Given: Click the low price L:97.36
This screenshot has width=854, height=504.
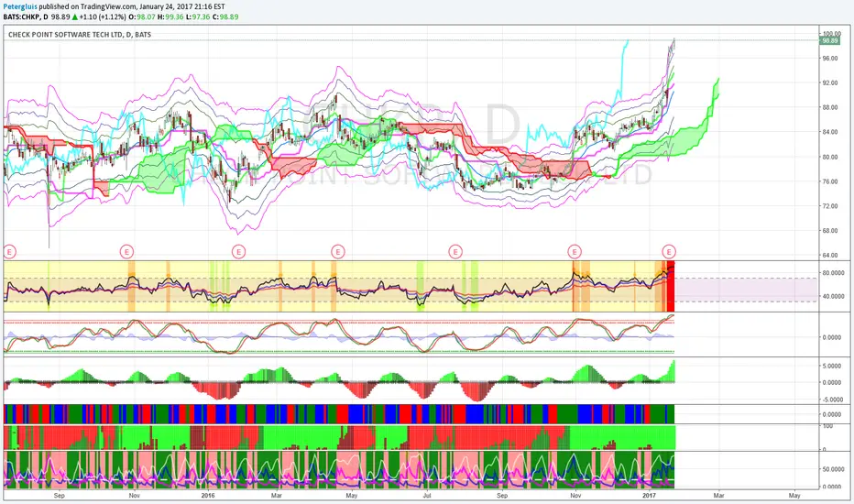Looking at the screenshot, I should 197,16.
